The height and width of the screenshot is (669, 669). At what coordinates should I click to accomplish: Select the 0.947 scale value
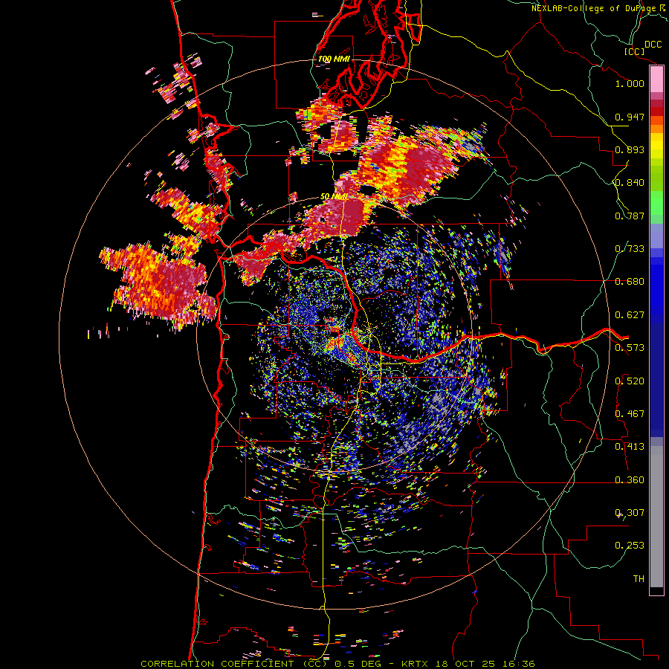[x=630, y=117]
